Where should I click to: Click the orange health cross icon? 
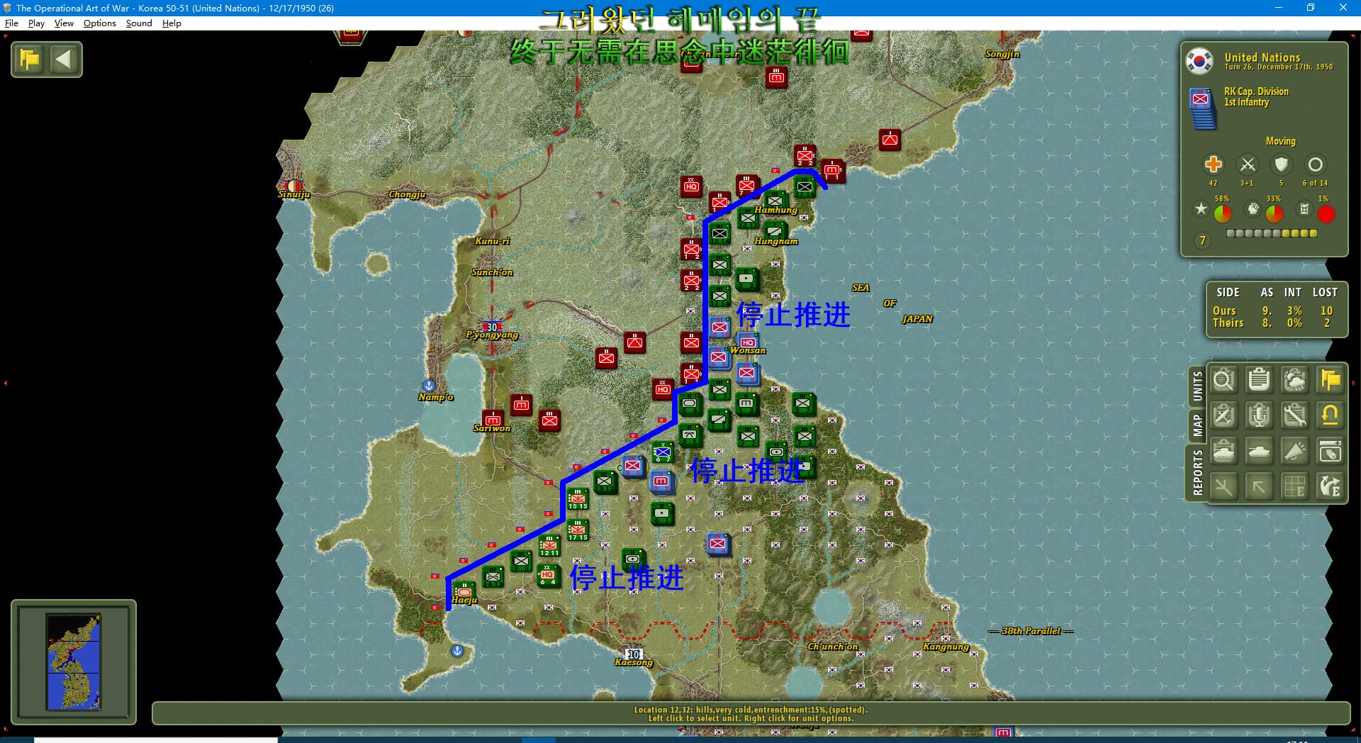[x=1213, y=164]
